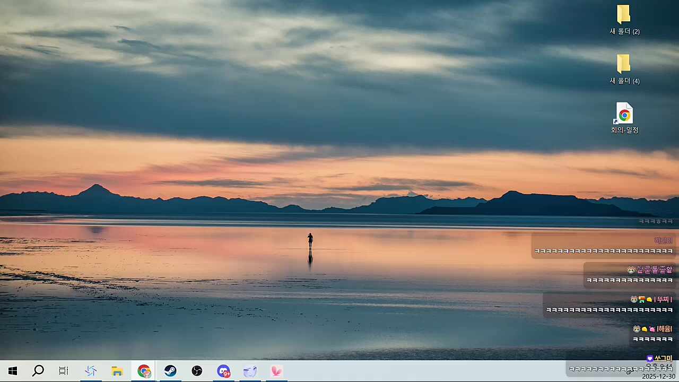Click the 2025-12-30 date in system tray
679x382 pixels.
point(658,376)
